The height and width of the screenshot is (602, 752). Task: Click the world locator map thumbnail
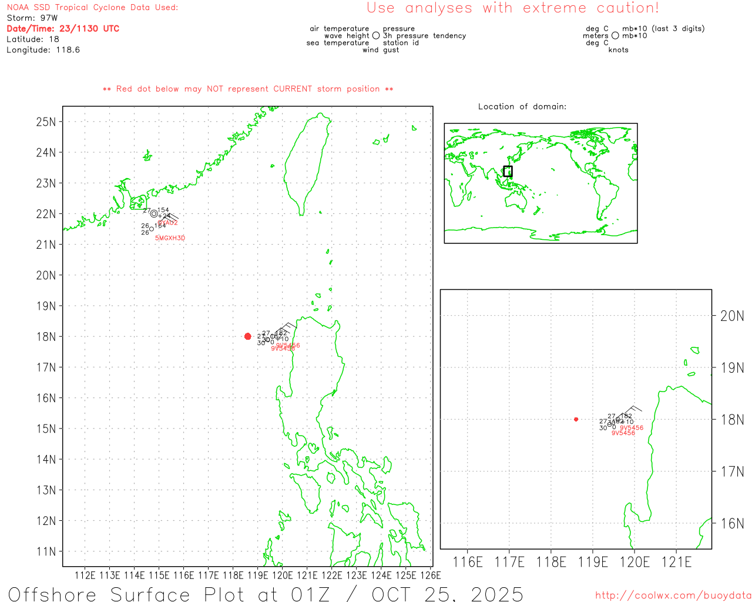[x=540, y=183]
